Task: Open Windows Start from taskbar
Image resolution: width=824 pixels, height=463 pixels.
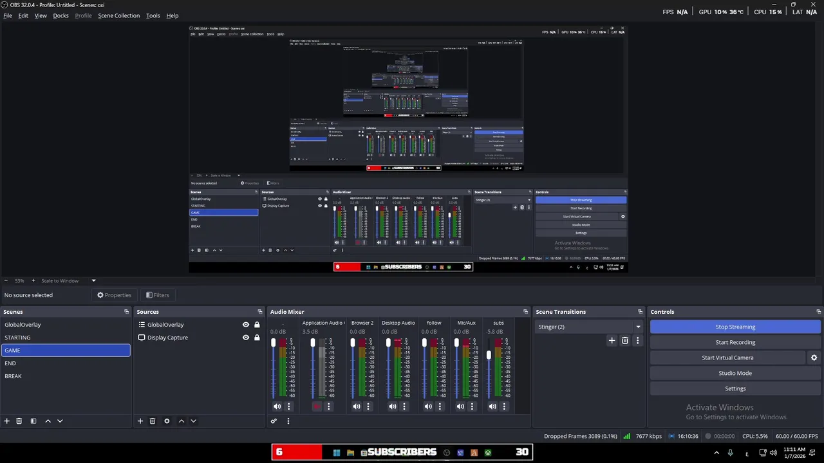Action: pyautogui.click(x=336, y=453)
